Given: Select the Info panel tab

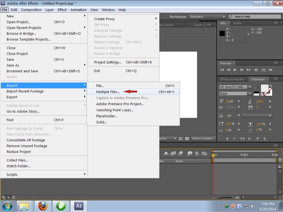Looking at the screenshot, I should (223, 23).
